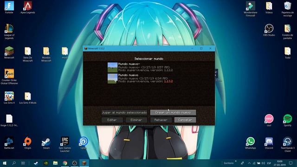Open the osu! desktop shortcut
The image size is (297, 167).
pos(269,120)
